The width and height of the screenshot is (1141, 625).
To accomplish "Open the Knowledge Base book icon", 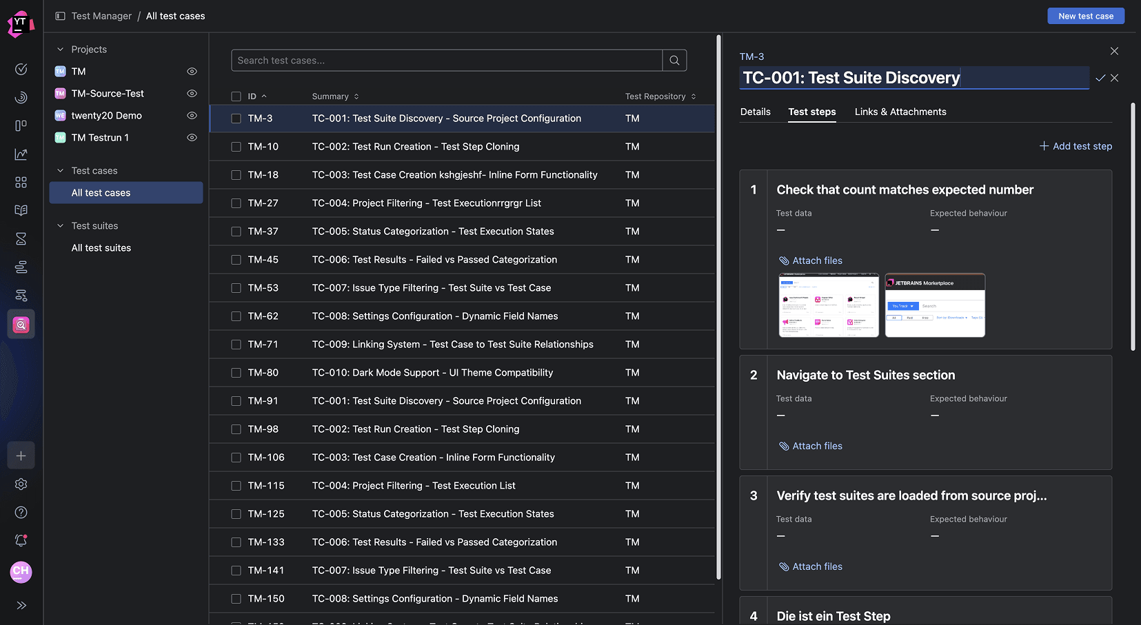I will pyautogui.click(x=21, y=210).
